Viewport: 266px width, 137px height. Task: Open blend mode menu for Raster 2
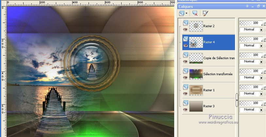pyautogui.click(x=261, y=30)
